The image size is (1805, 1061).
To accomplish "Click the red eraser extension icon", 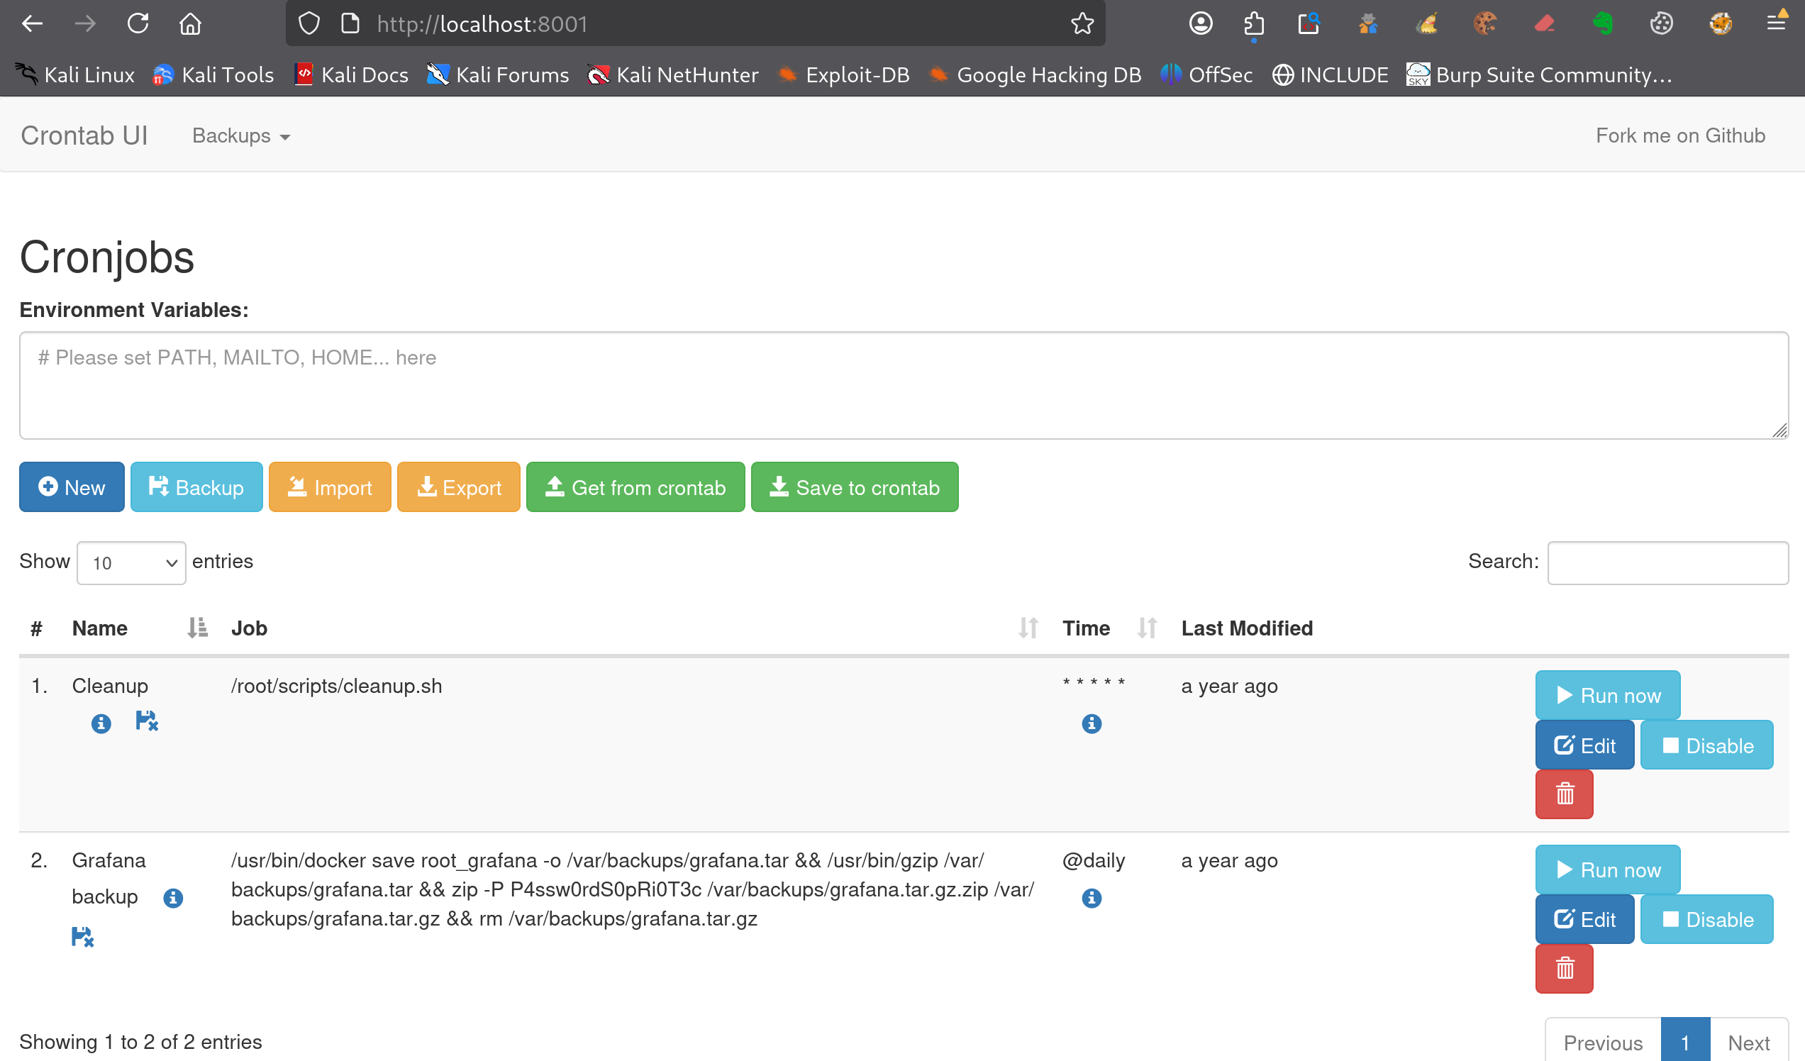I will (1544, 23).
